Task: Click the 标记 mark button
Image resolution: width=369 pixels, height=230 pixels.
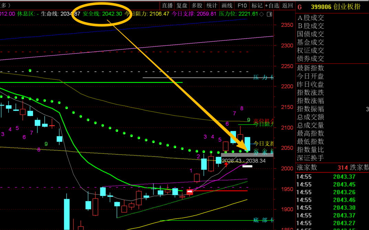Action: pyautogui.click(x=257, y=6)
